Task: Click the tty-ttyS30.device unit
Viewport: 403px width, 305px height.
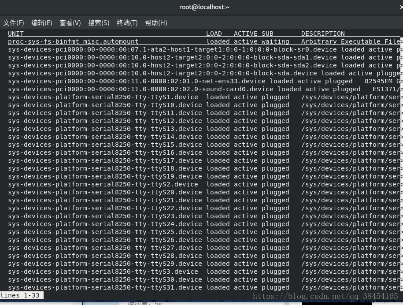Action: pos(105,280)
